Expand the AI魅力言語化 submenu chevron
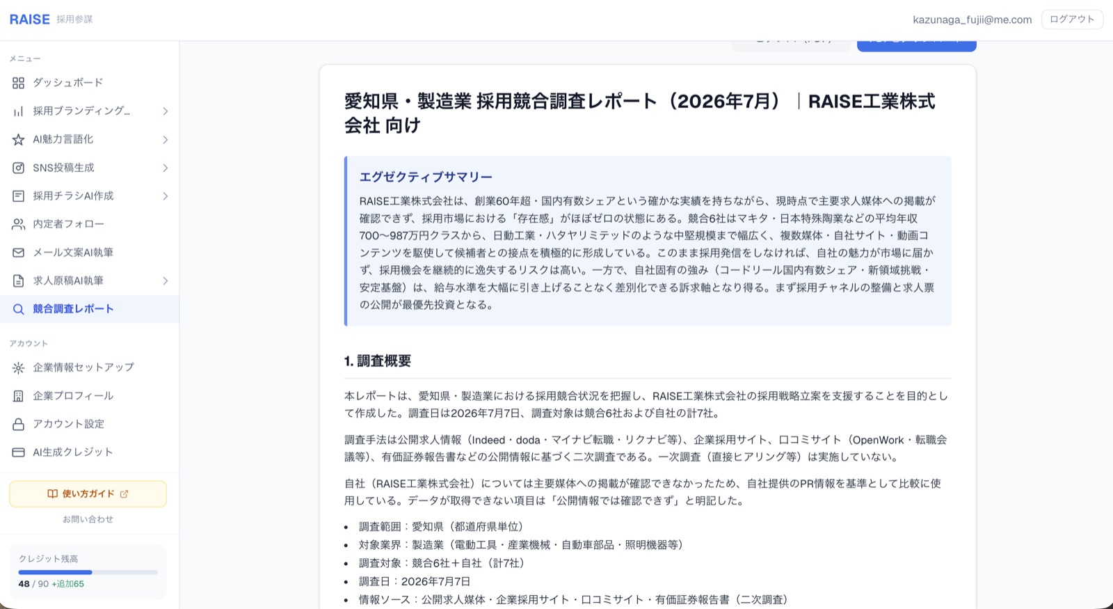Screen dimensions: 1113x609 tap(166, 139)
